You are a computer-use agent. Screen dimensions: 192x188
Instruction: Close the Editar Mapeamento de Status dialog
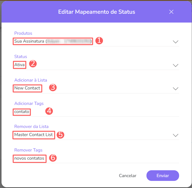pyautogui.click(x=172, y=12)
